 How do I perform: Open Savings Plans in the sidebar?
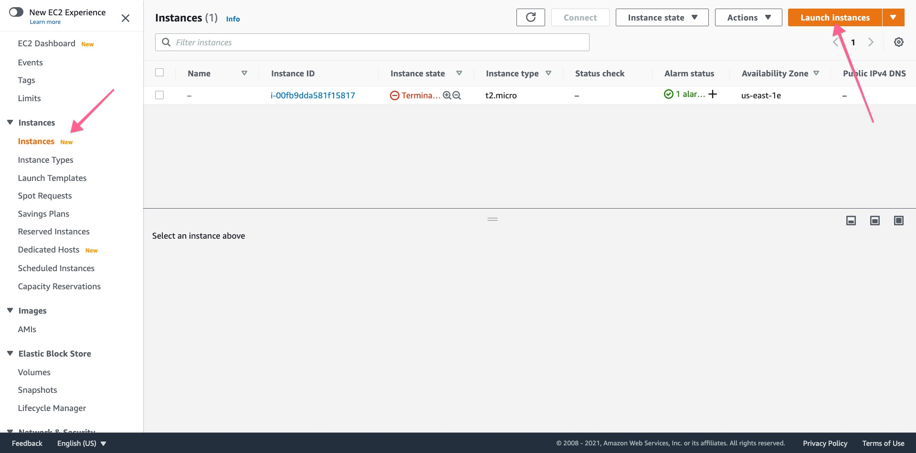[43, 214]
